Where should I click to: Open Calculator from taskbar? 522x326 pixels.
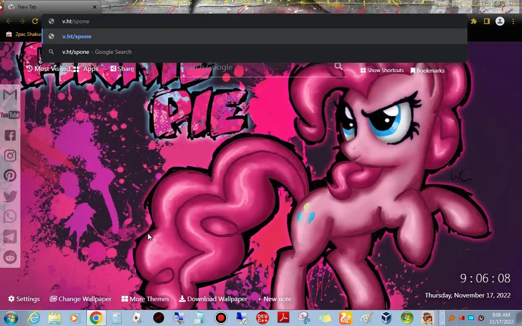[117, 318]
